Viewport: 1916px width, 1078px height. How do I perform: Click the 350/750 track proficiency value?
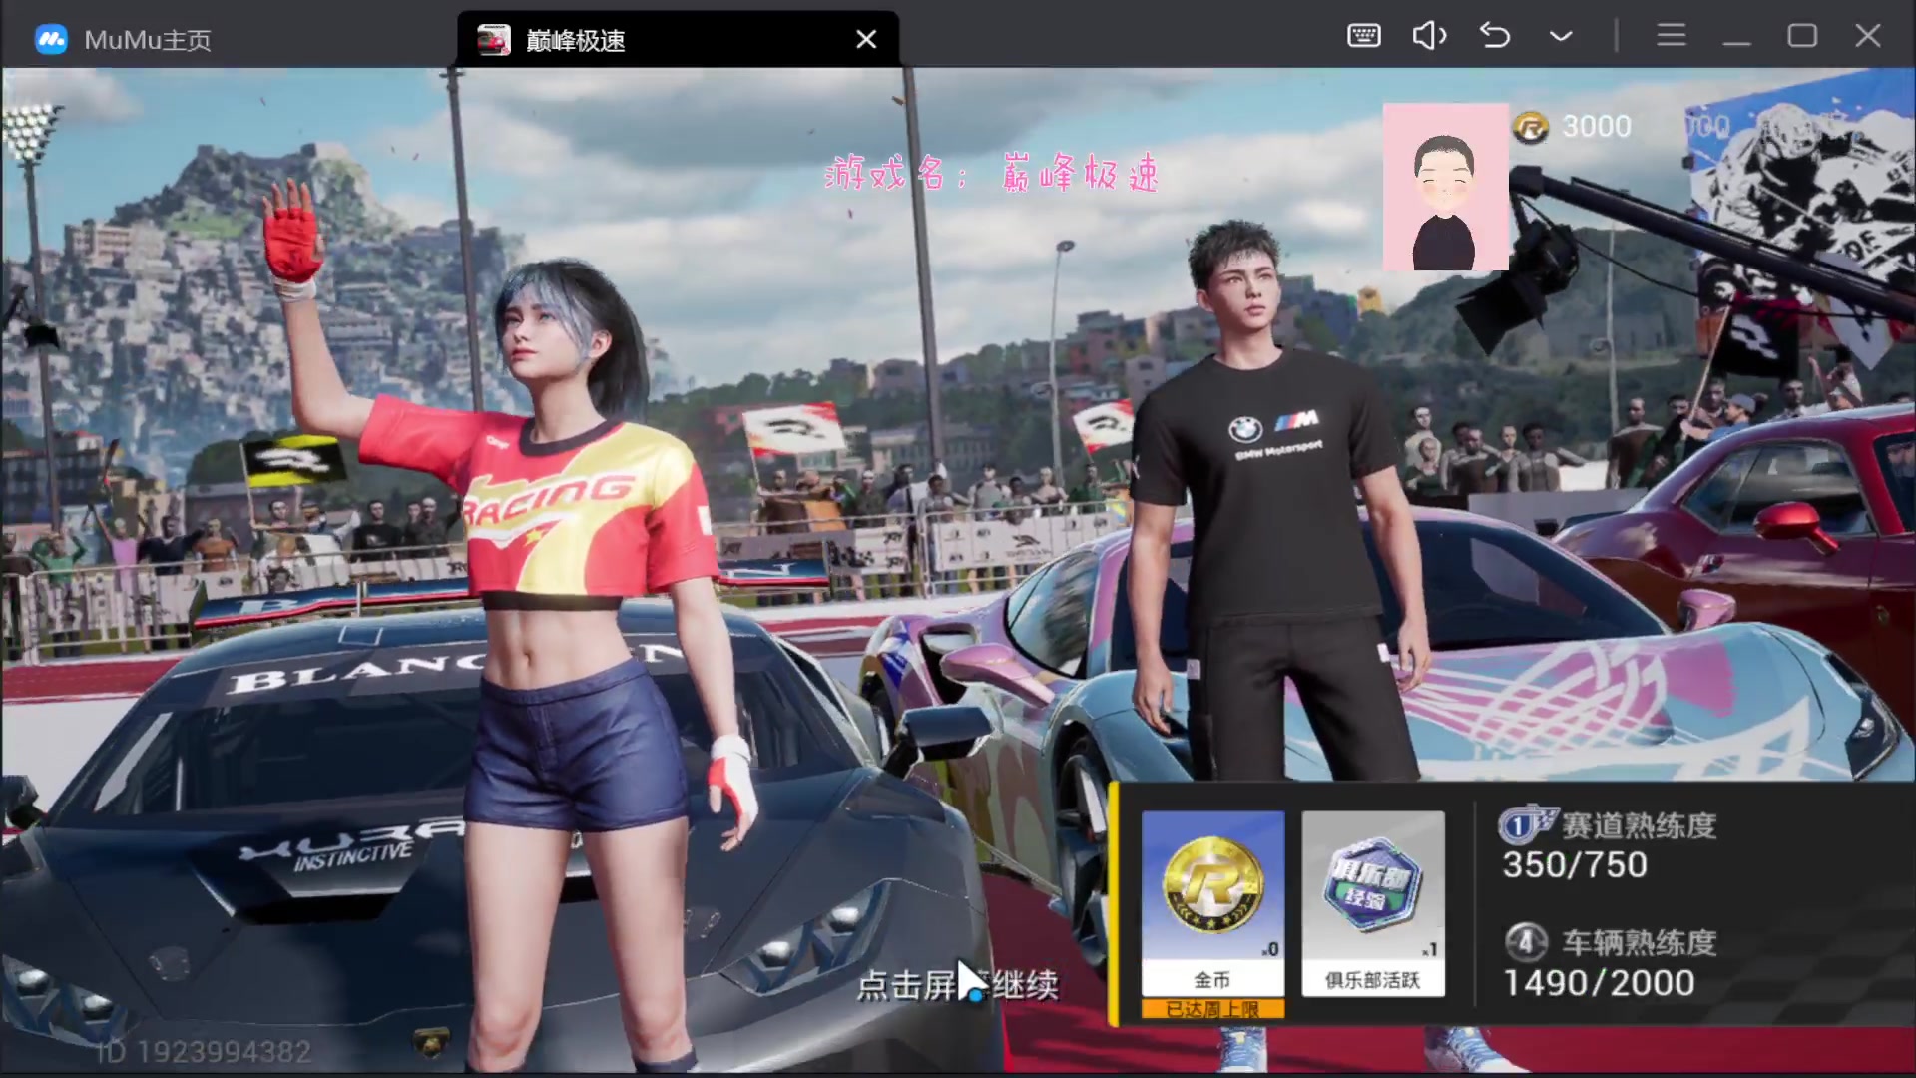coord(1575,864)
